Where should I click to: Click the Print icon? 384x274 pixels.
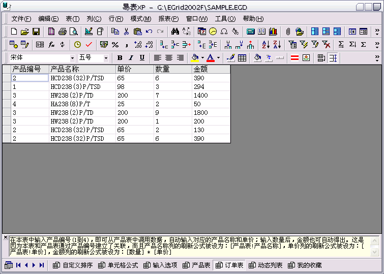tap(63, 32)
